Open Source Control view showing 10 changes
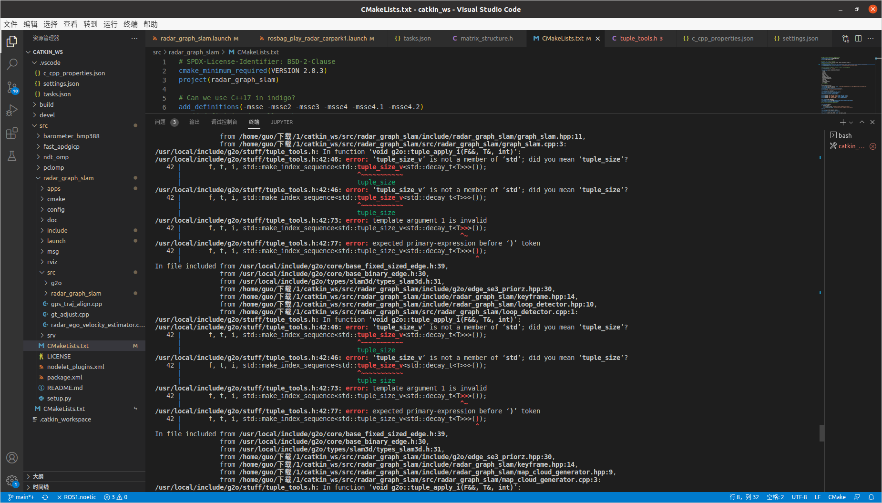882x503 pixels. (12, 87)
